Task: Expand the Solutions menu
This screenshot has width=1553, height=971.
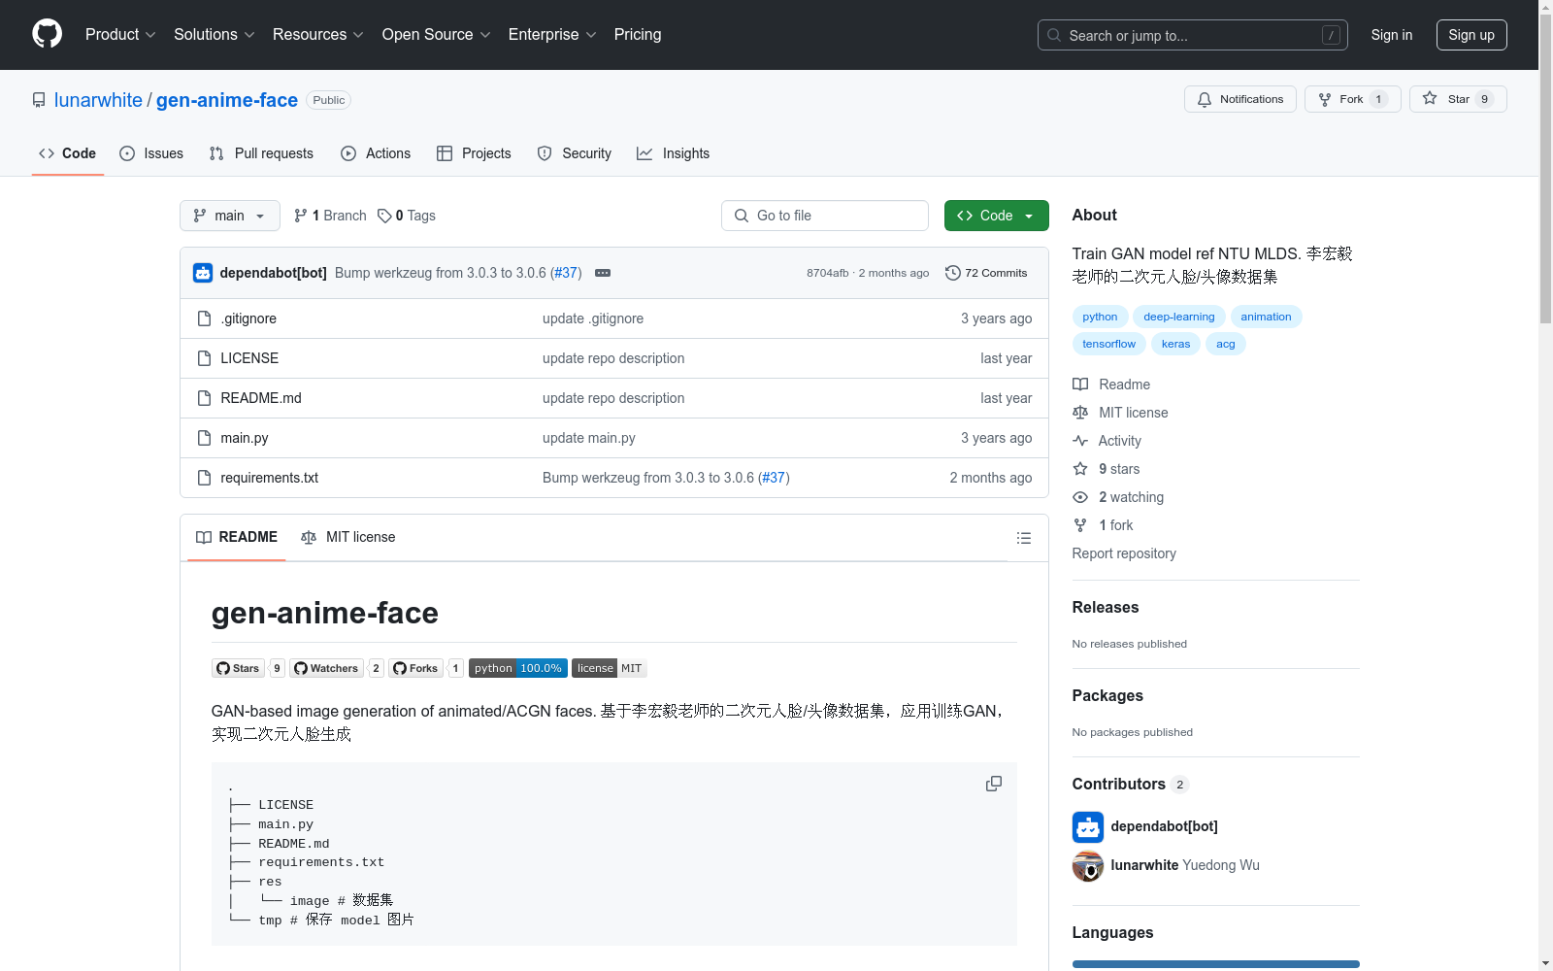Action: 215,34
